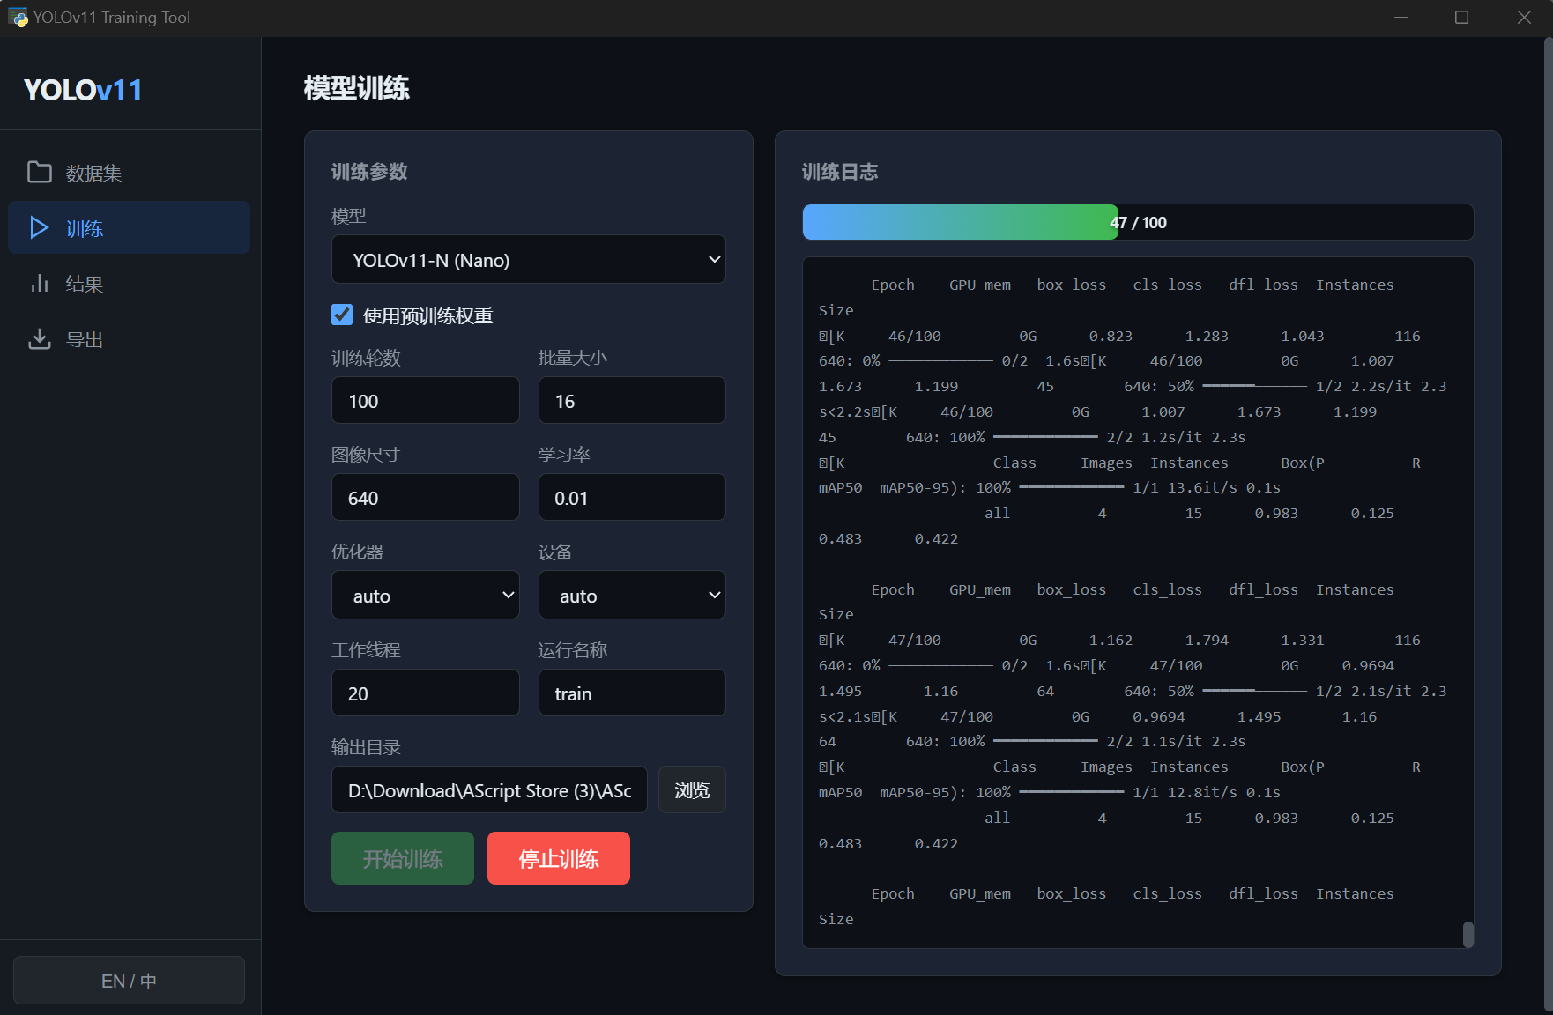Expand the 设备 auto dropdown
The width and height of the screenshot is (1553, 1015).
631,596
